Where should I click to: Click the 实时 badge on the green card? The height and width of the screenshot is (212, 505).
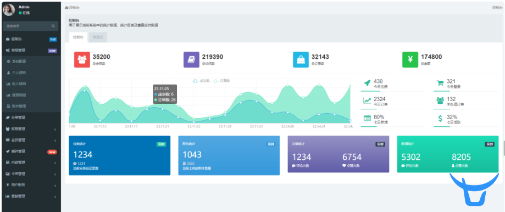(490, 144)
